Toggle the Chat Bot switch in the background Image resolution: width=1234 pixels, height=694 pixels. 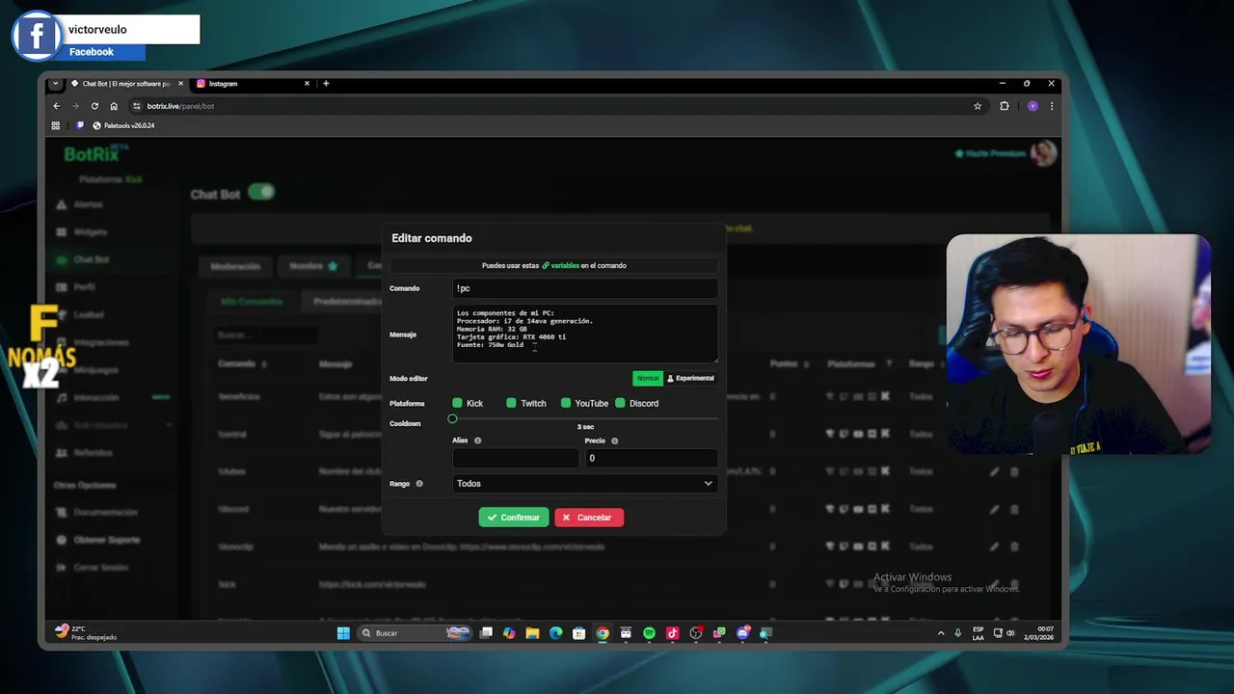tap(261, 192)
